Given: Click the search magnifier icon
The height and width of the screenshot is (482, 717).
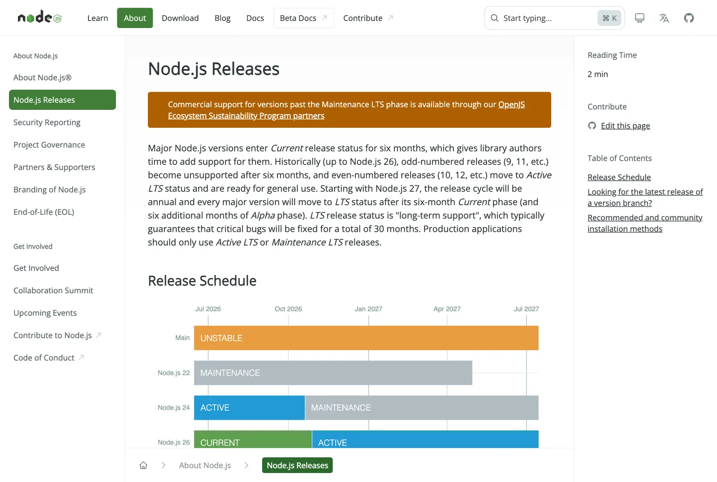Looking at the screenshot, I should point(494,18).
